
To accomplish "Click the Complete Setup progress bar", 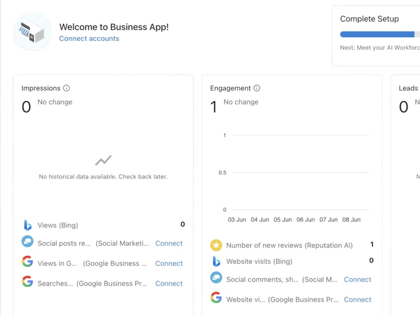I will (380, 34).
